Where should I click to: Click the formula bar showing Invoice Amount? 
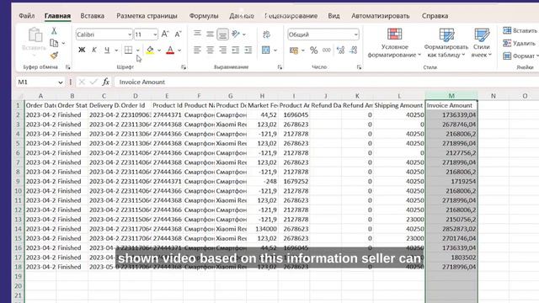[x=326, y=82]
